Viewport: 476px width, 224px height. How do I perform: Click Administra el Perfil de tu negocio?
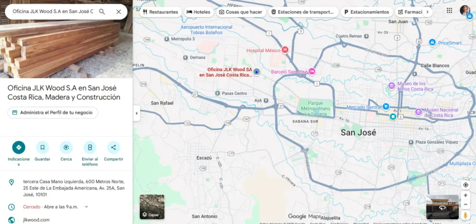53,112
